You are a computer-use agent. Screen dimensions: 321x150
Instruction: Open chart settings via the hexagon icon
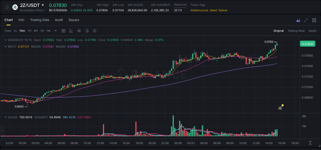click(x=95, y=31)
